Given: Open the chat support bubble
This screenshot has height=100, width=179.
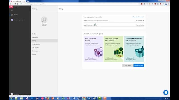Looking at the screenshot, I should 166,92.
